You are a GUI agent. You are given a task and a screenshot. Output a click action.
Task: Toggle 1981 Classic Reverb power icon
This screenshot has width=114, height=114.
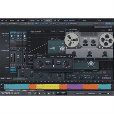(18, 67)
